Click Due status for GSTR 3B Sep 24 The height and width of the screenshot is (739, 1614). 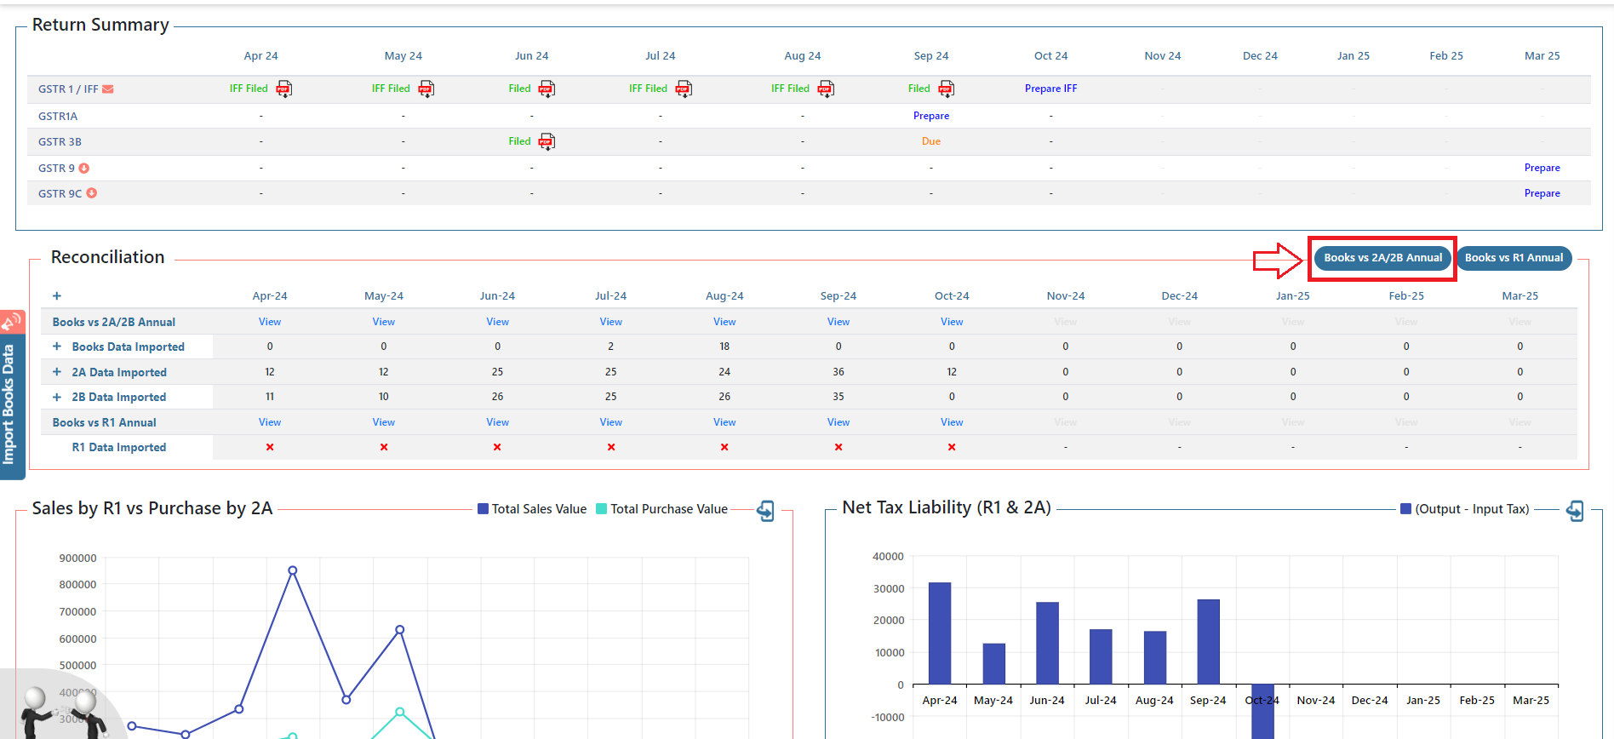pos(931,141)
